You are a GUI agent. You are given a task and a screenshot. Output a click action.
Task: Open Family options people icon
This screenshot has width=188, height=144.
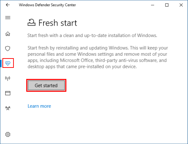8,108
